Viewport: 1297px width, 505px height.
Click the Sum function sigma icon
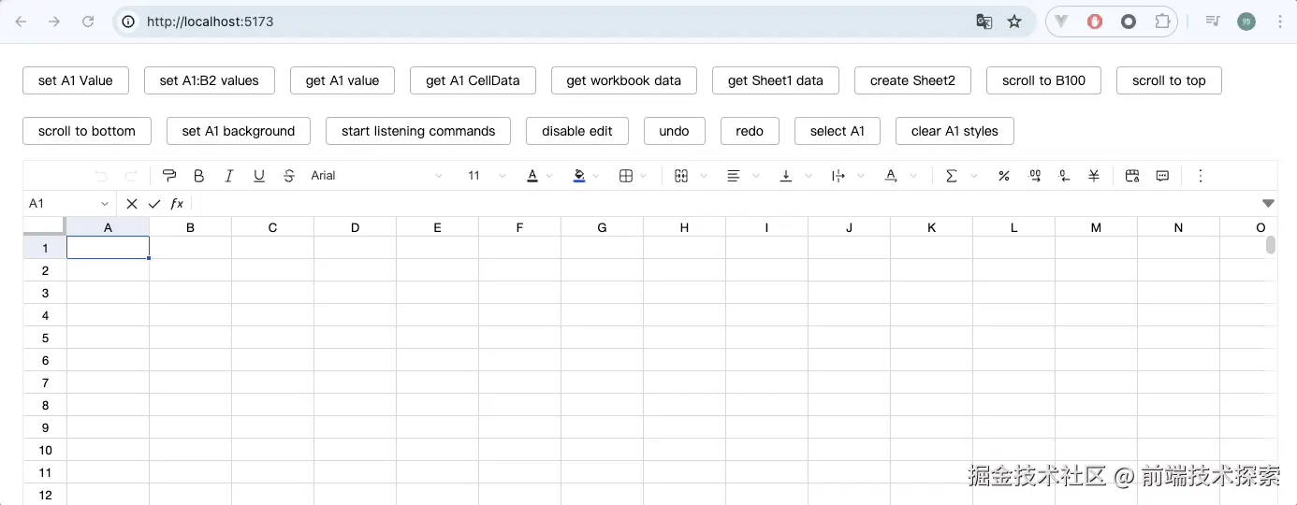coord(952,176)
